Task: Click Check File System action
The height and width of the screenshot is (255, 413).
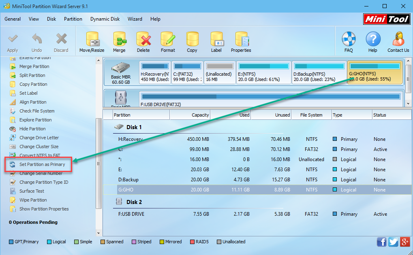Action: [37, 111]
